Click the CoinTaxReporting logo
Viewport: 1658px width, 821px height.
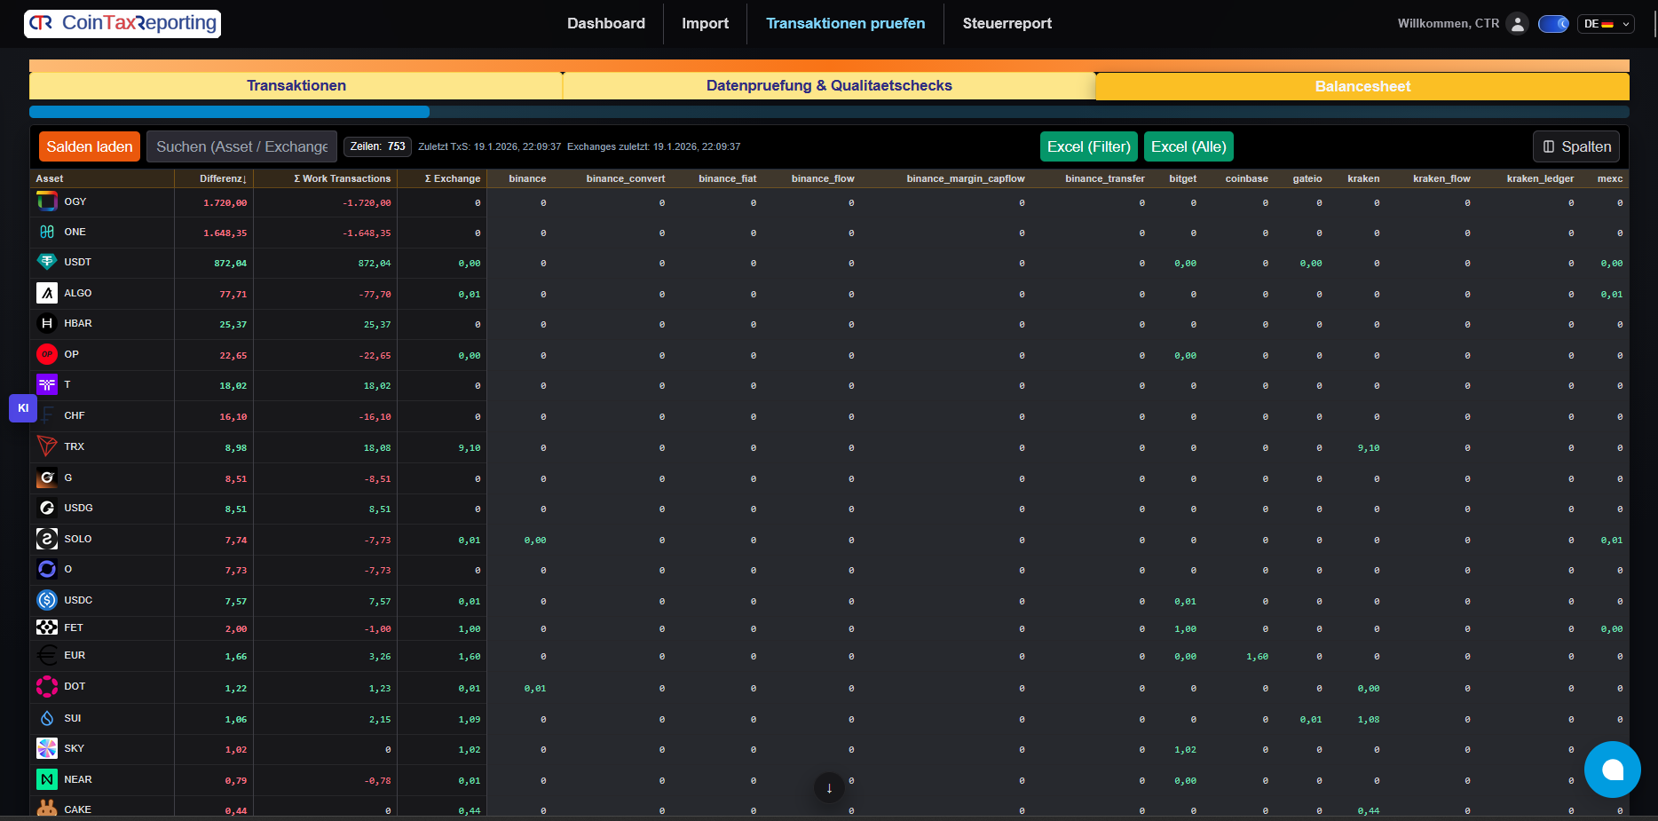[x=122, y=23]
